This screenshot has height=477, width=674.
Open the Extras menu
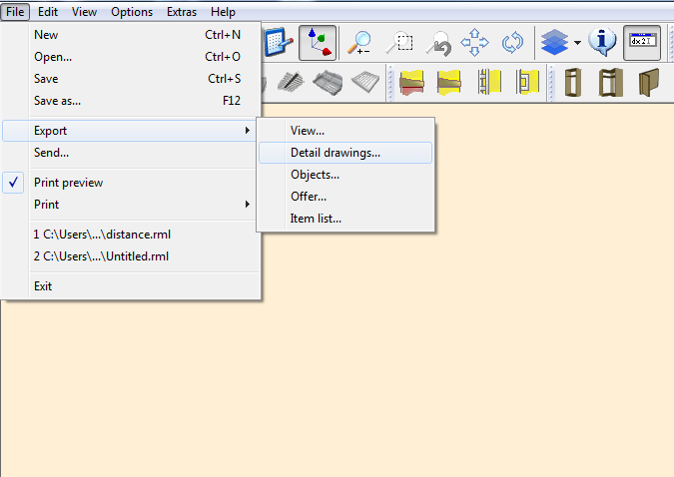[182, 12]
